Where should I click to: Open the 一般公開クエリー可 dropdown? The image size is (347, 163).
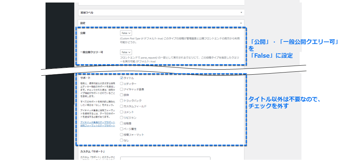[126, 52]
